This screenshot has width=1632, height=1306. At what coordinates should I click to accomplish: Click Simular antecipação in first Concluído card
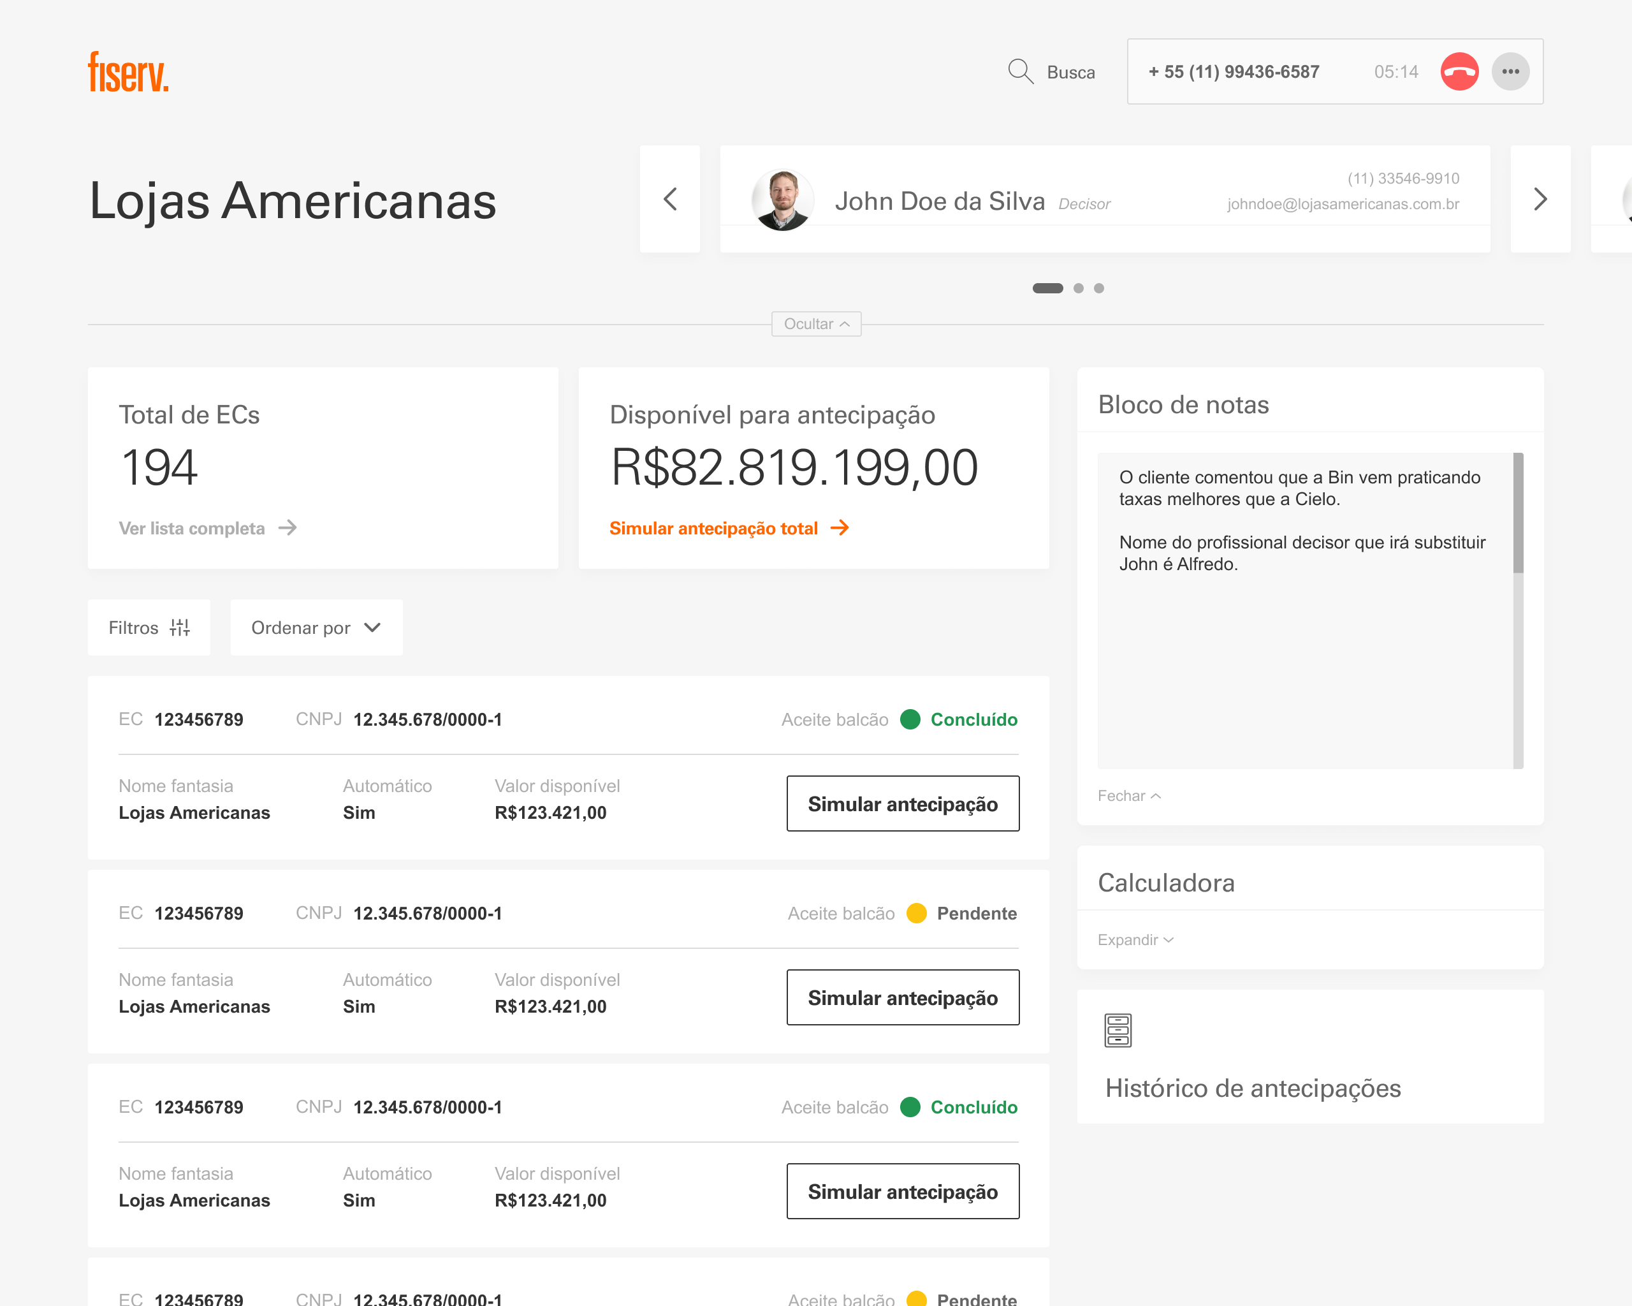pyautogui.click(x=902, y=804)
